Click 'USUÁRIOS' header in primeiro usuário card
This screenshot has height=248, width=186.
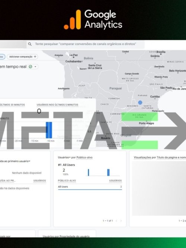tap(39, 180)
